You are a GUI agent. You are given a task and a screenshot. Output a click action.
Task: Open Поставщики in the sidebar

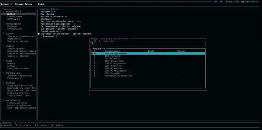13,19
